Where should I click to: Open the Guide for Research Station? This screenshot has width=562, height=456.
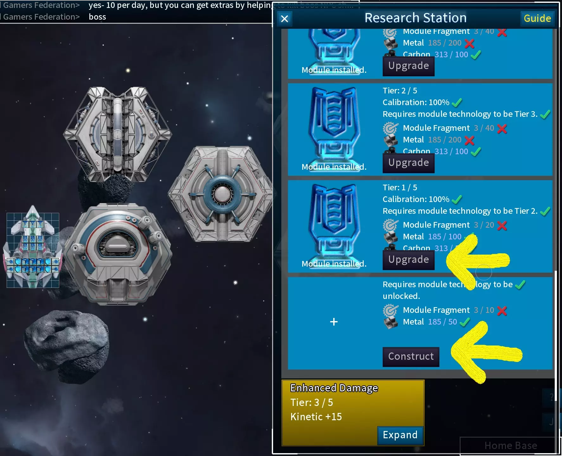click(537, 18)
